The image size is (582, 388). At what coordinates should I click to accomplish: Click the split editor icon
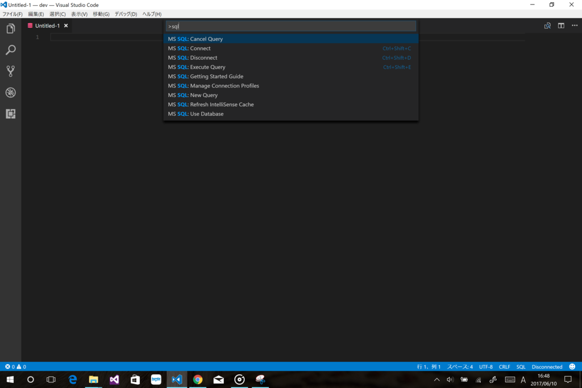point(561,26)
